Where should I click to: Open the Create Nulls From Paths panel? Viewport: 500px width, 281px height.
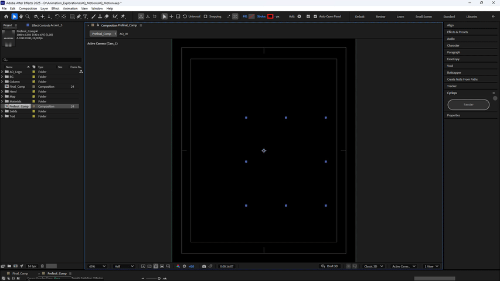tap(462, 80)
